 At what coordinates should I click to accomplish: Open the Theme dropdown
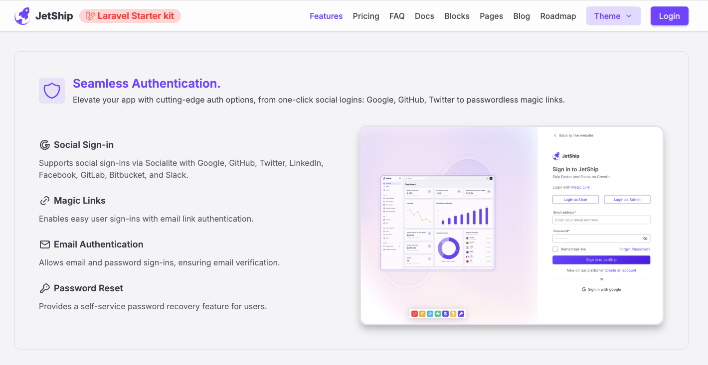pos(613,16)
